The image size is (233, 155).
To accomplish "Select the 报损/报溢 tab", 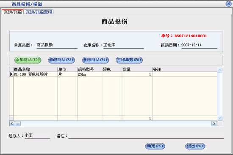I will coord(13,12).
